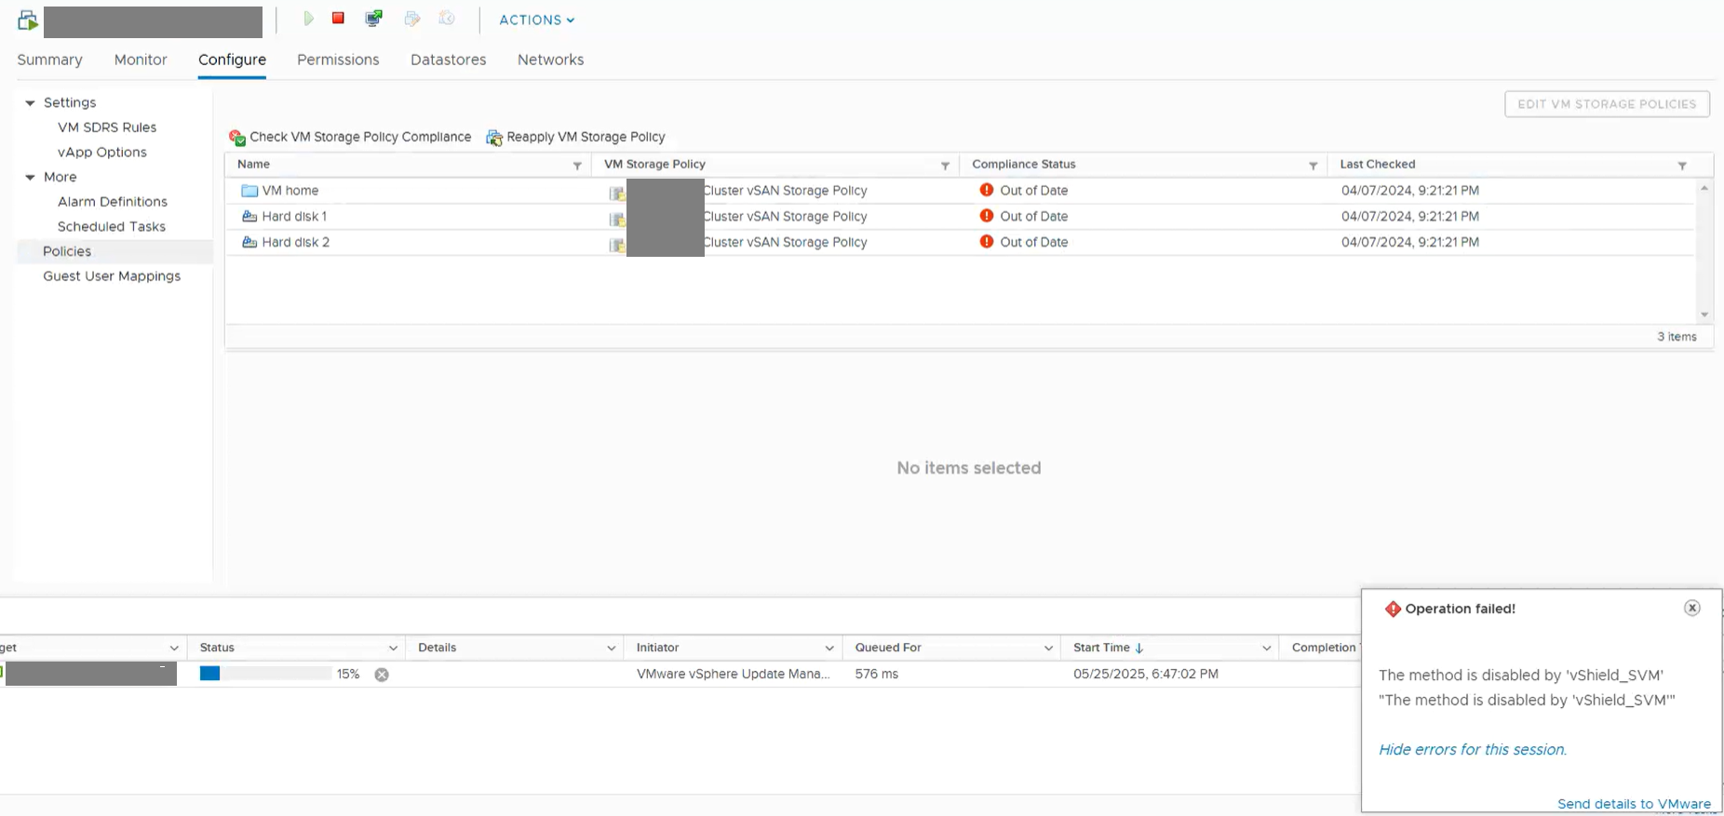This screenshot has height=816, width=1724.
Task: Collapse the More tree section
Action: click(31, 178)
